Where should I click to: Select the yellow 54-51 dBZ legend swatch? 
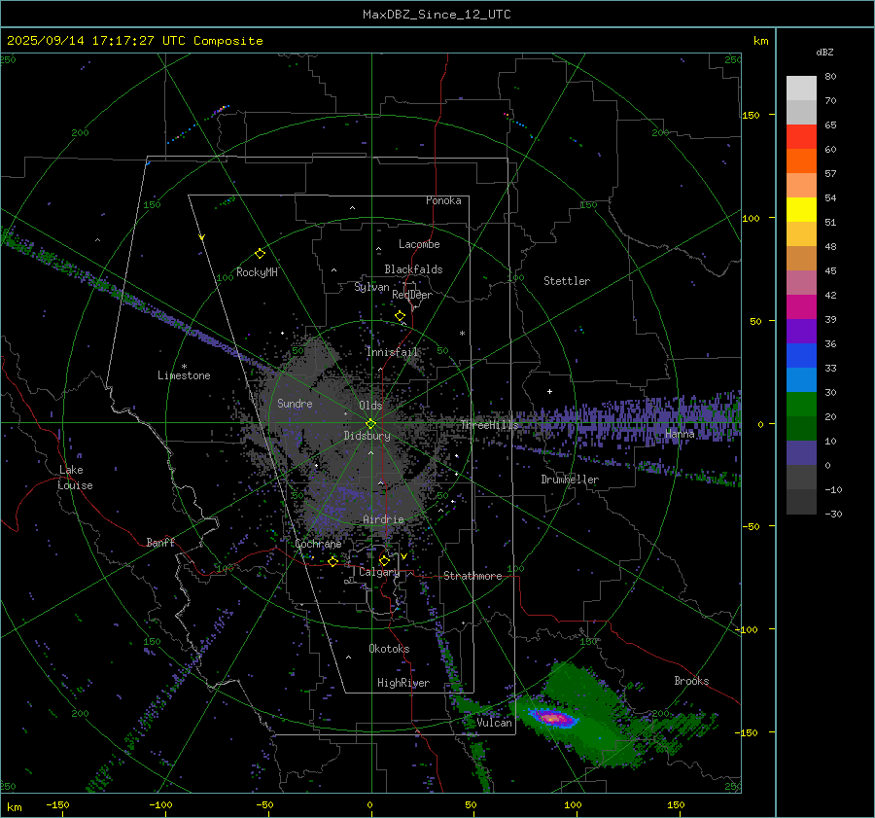tap(801, 210)
